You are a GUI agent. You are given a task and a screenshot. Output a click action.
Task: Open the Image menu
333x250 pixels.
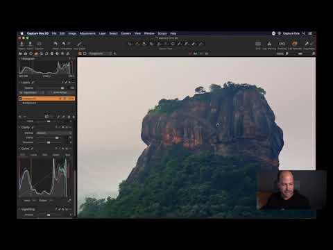point(72,33)
